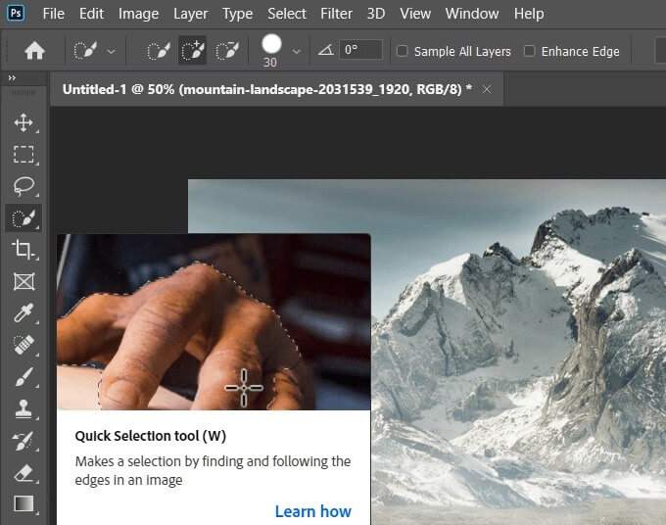Select the Move tool

24,122
